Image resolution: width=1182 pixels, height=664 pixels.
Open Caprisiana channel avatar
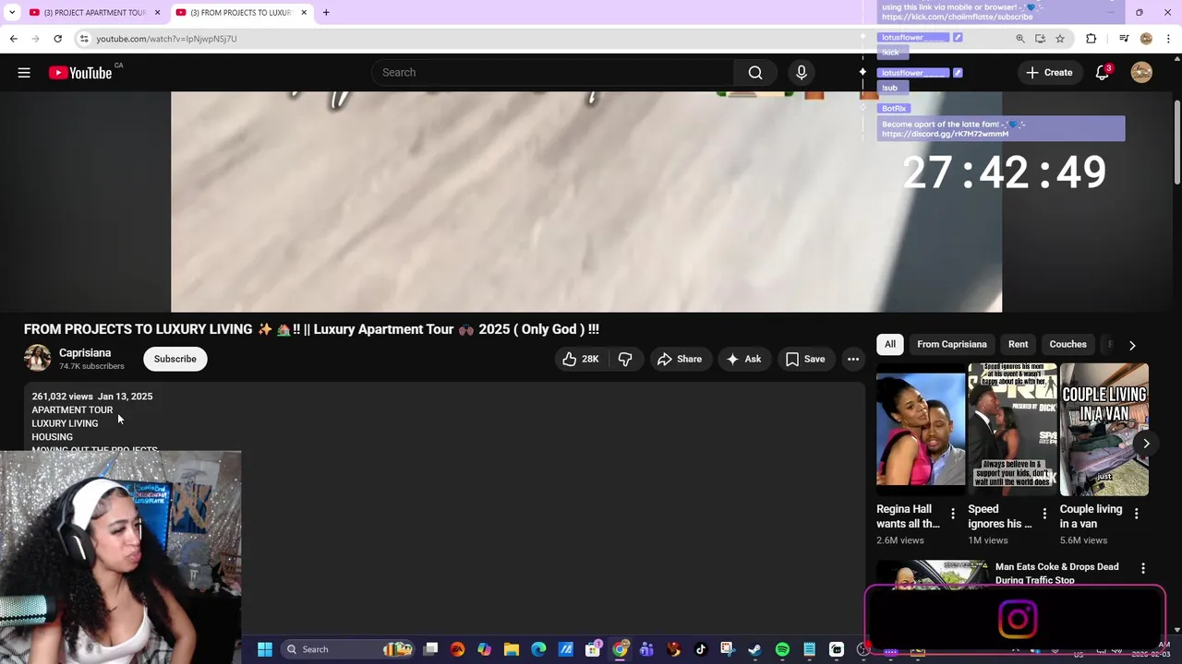(38, 359)
